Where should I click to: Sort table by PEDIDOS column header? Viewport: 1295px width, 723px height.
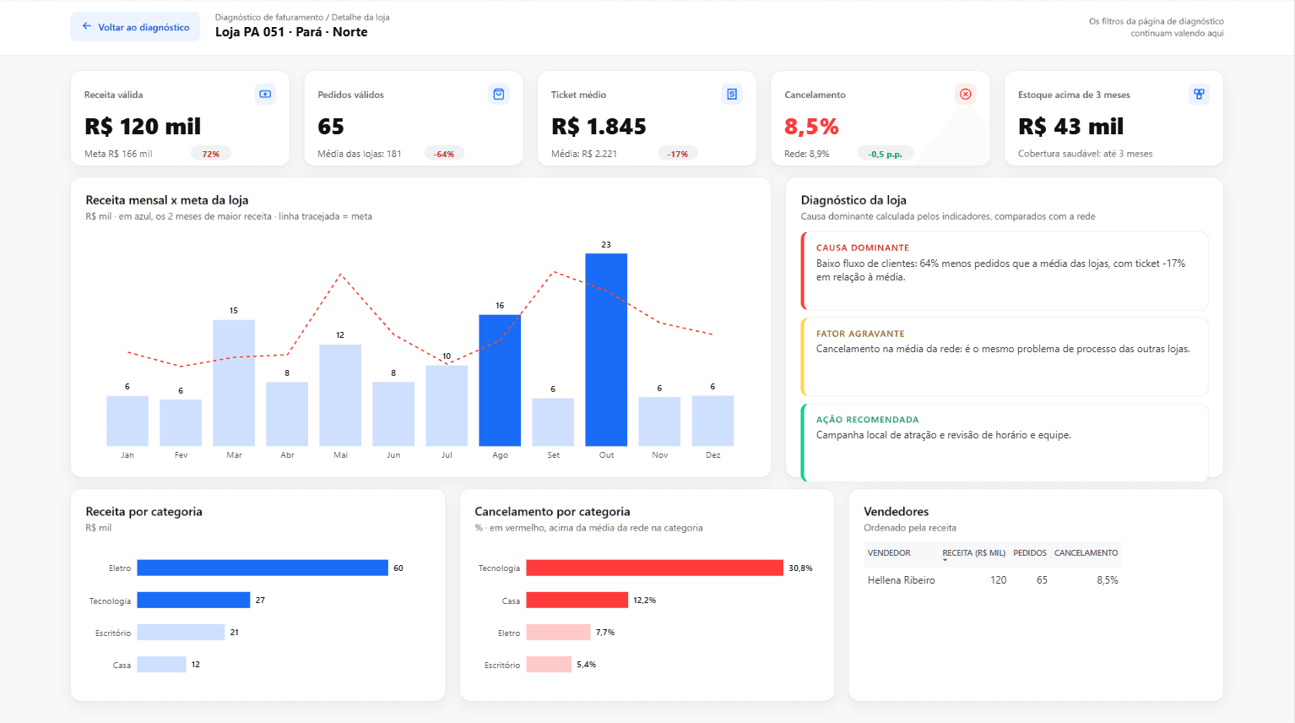tap(1030, 553)
